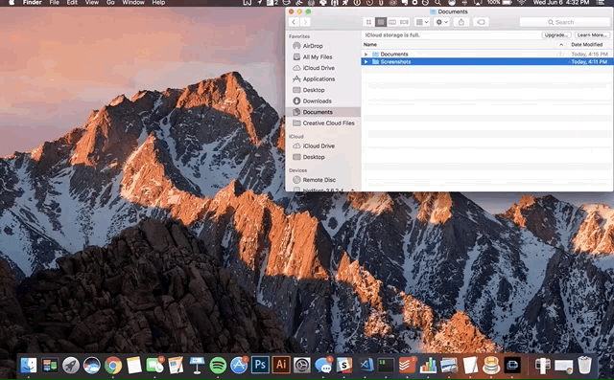Go forward using the Finder forward arrow
614x380 pixels.
[x=305, y=22]
